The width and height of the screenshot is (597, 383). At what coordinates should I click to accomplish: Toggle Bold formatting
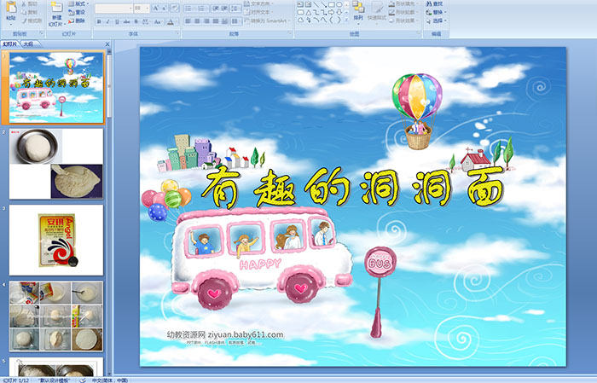click(98, 21)
